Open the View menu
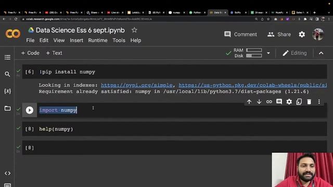333x187 pixels. pyautogui.click(x=59, y=41)
